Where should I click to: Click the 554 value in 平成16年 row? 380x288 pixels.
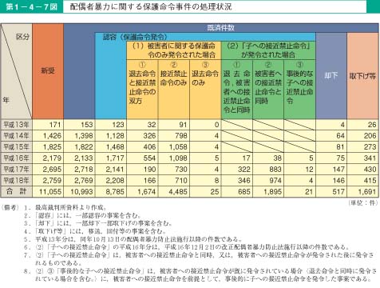click(x=149, y=158)
